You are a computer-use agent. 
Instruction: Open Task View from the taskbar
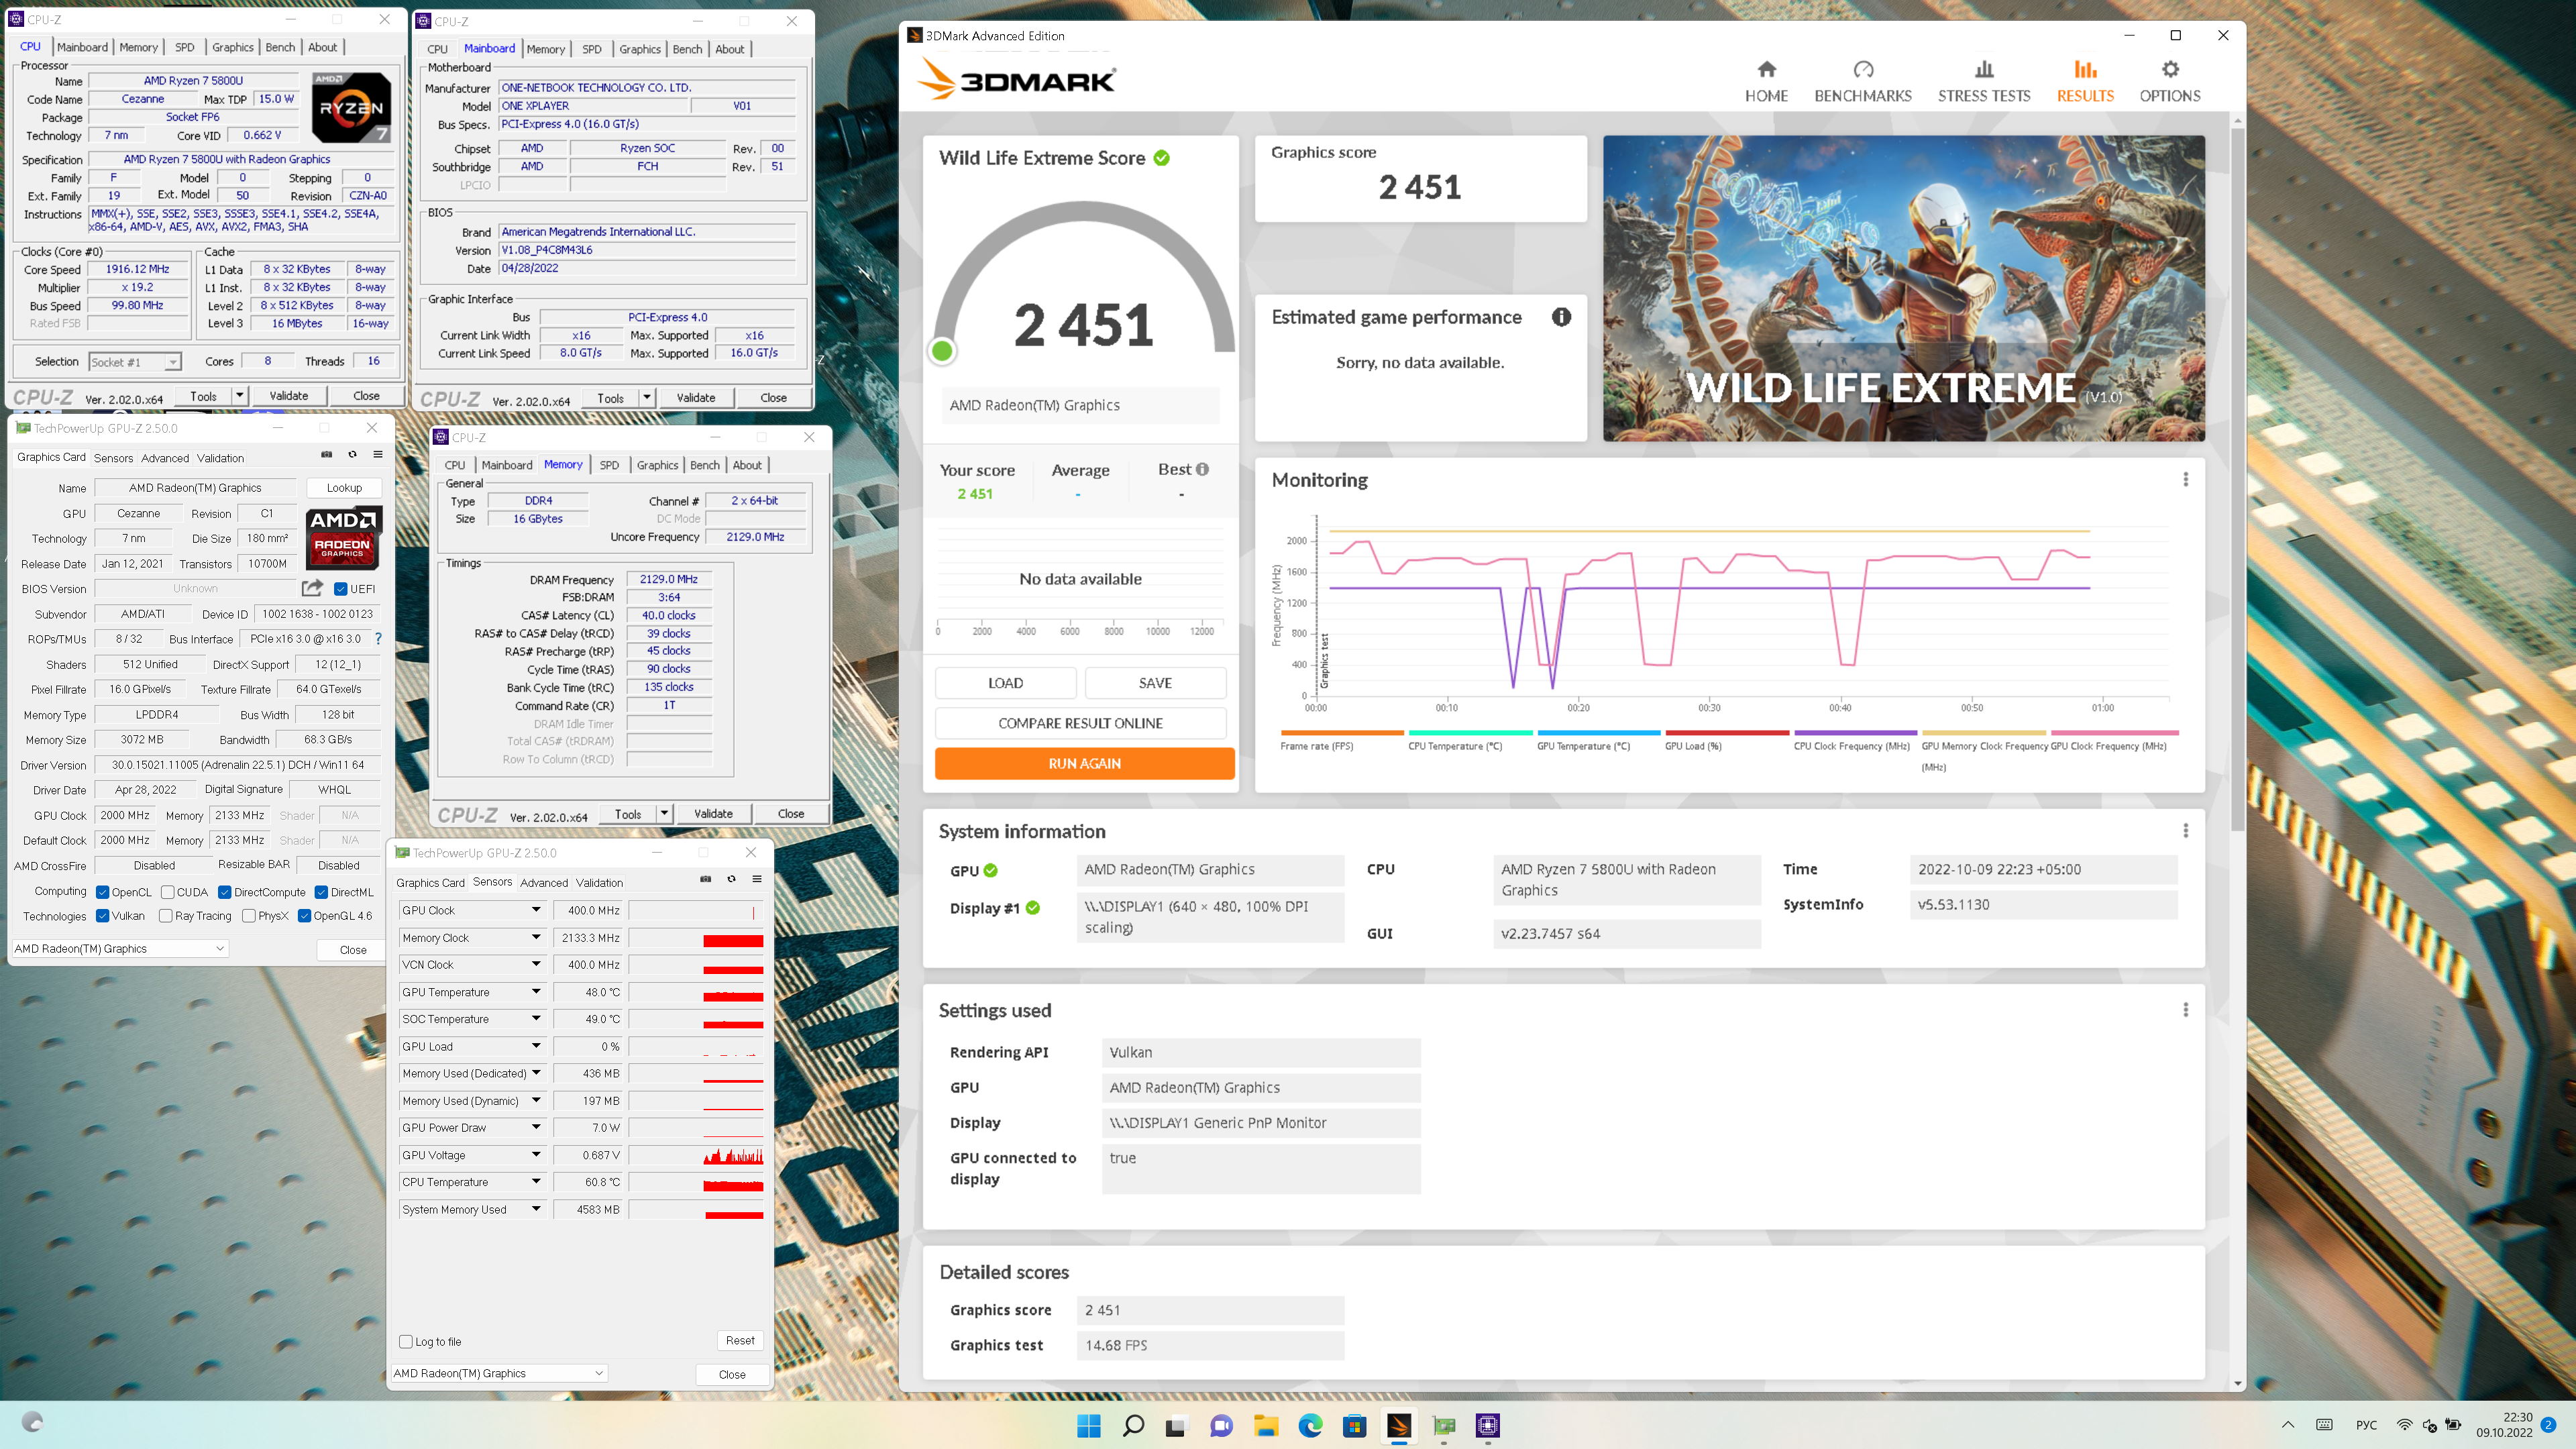pyautogui.click(x=1176, y=1425)
